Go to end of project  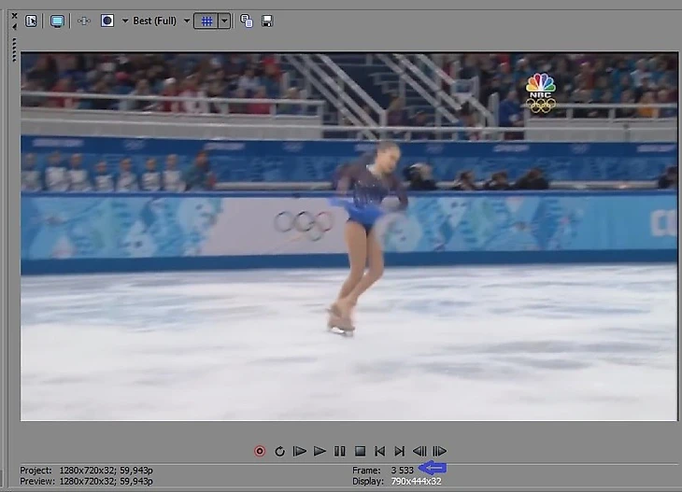pyautogui.click(x=399, y=451)
